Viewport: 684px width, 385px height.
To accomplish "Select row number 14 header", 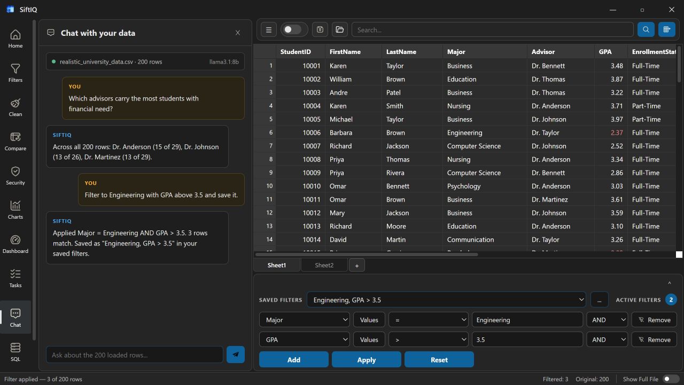I will 265,240.
